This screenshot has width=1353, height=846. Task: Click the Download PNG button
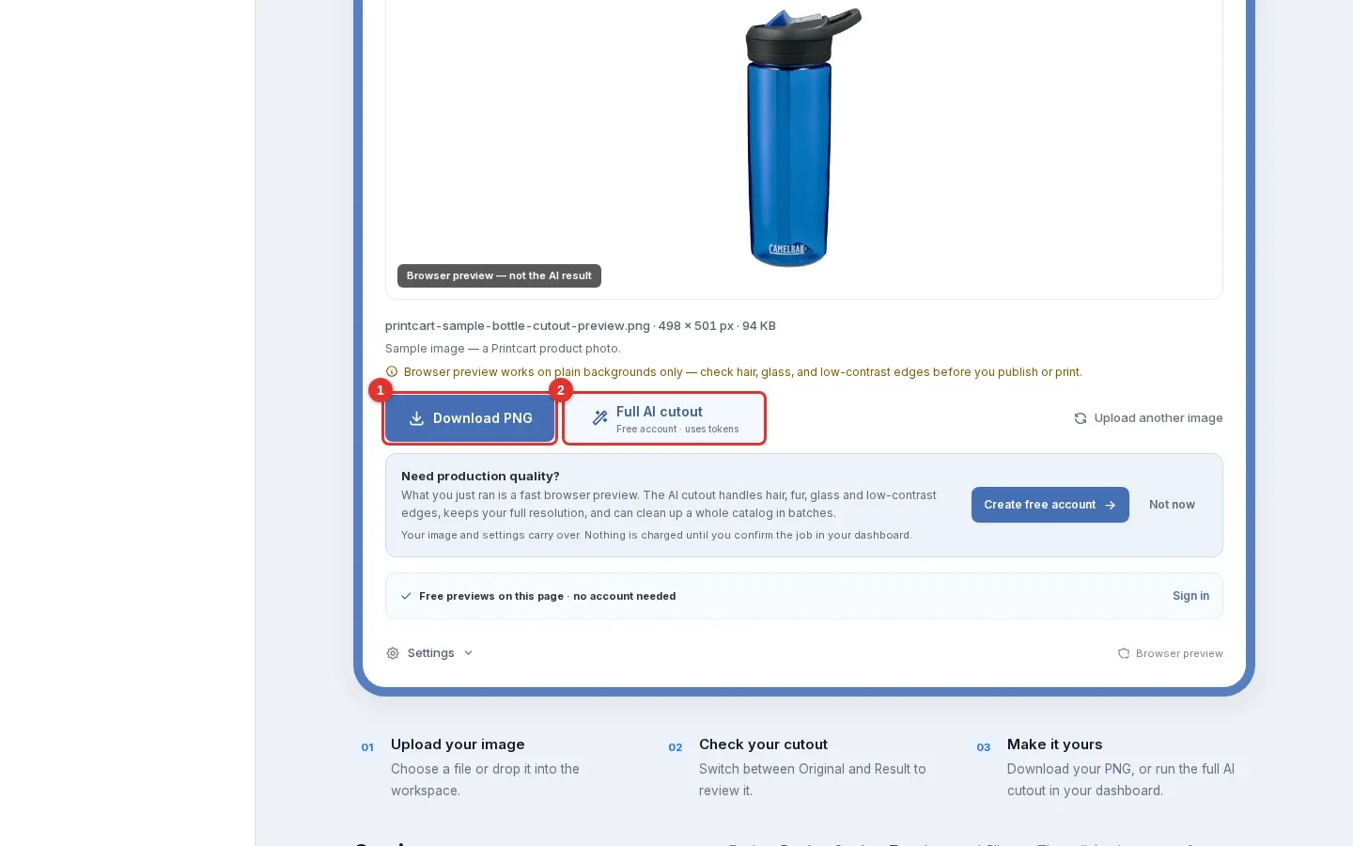click(470, 418)
